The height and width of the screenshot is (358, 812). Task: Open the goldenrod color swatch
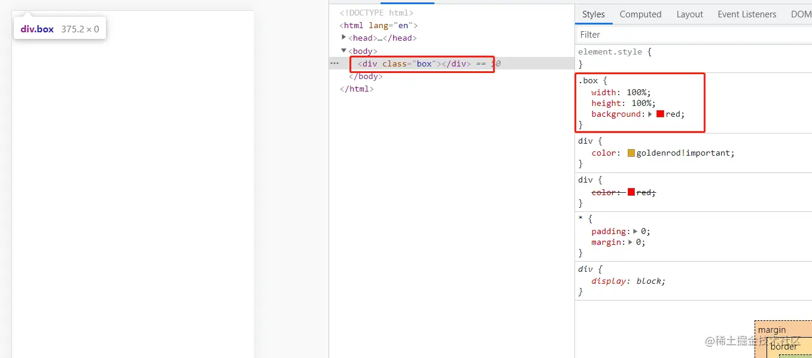click(631, 153)
